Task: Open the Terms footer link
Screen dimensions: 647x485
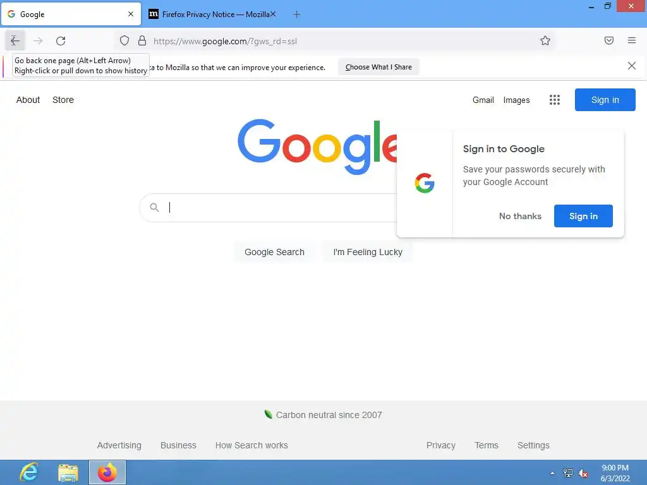Action: (x=486, y=445)
